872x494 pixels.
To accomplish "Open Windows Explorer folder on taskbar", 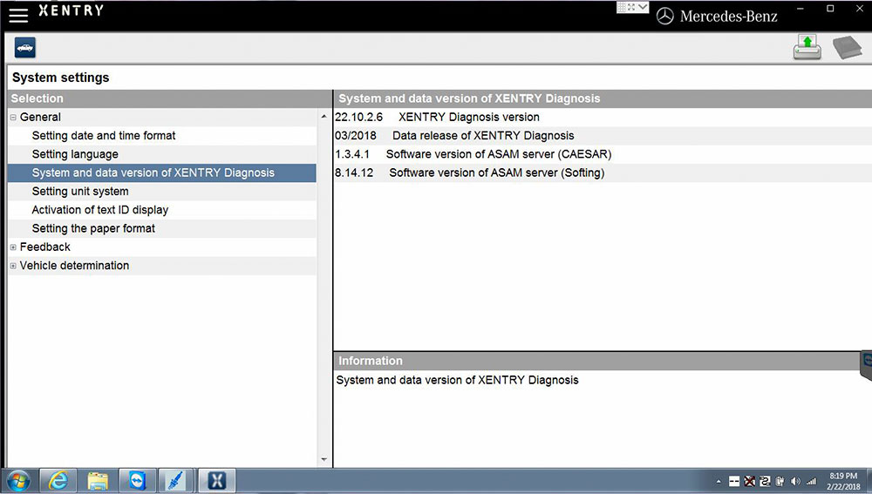I will [98, 481].
